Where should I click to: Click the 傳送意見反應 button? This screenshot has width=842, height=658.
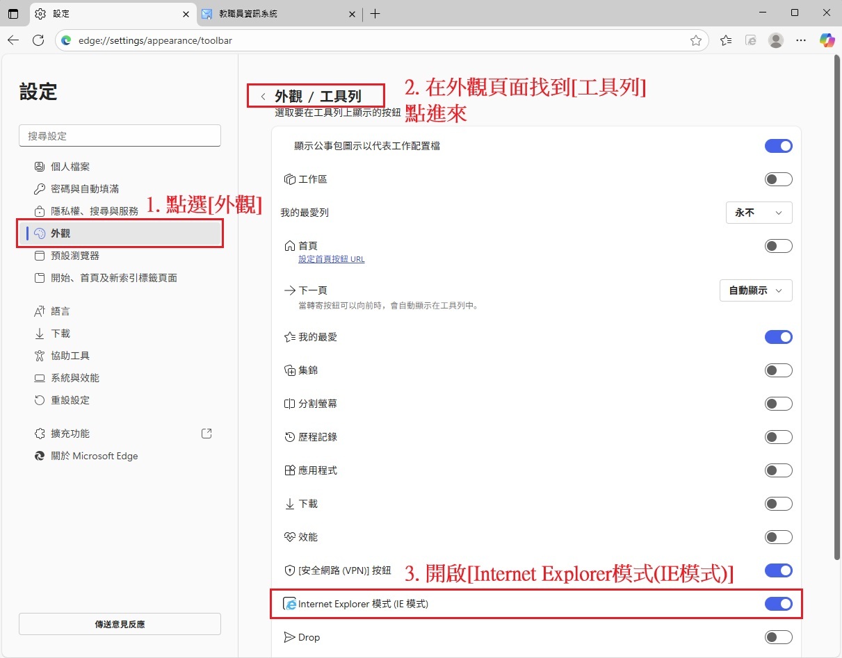(120, 624)
